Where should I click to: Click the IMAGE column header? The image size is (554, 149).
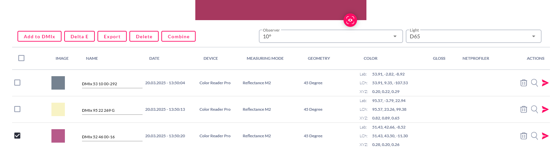pos(62,58)
